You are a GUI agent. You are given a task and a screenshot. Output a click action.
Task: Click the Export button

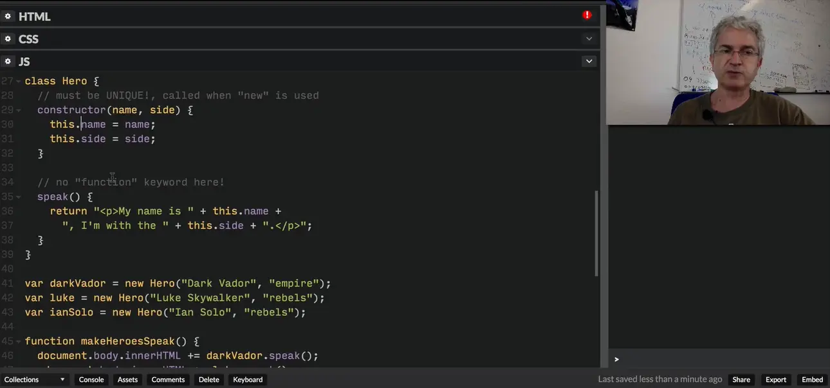[x=776, y=380]
